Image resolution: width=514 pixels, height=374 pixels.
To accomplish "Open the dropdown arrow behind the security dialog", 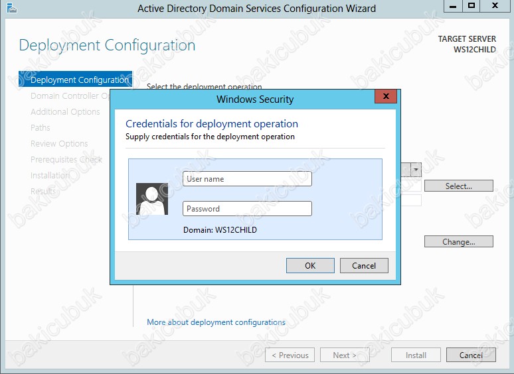I will 416,170.
